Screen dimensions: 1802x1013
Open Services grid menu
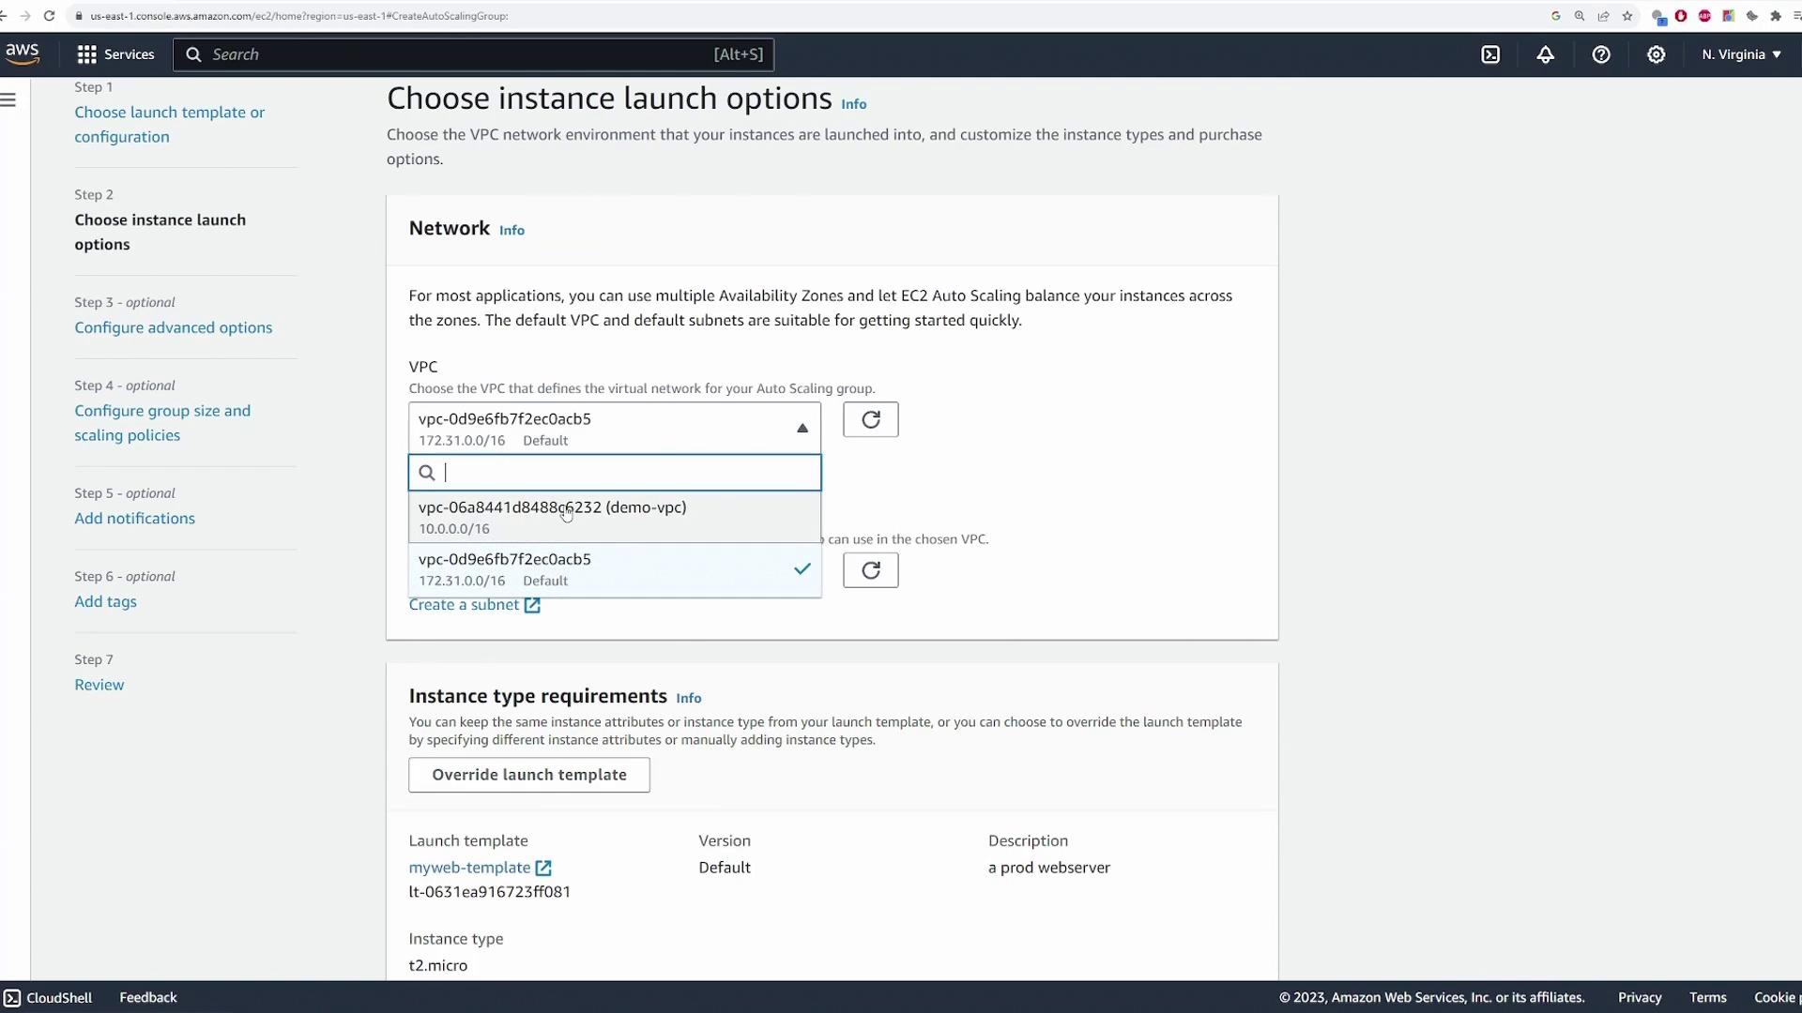115,54
